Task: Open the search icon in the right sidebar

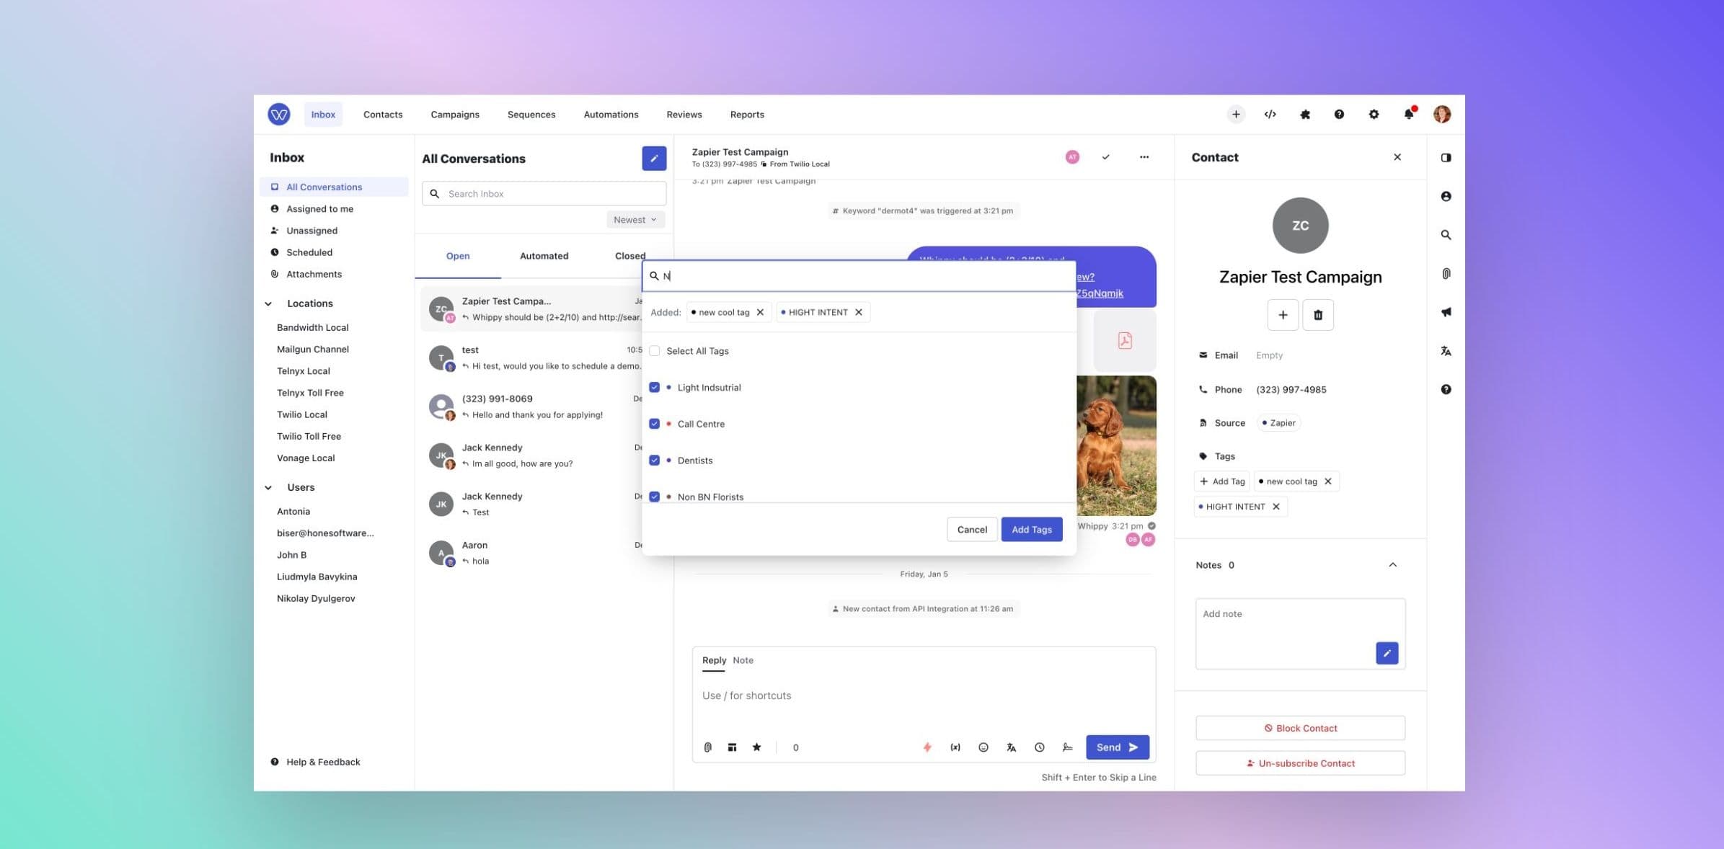Action: (1446, 234)
